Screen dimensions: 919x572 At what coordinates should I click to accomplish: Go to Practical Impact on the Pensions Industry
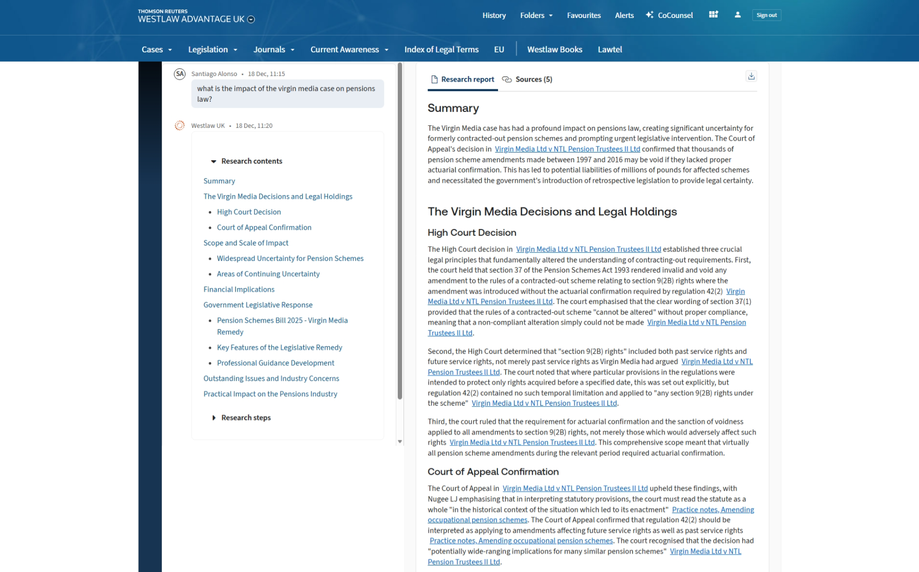(x=270, y=394)
